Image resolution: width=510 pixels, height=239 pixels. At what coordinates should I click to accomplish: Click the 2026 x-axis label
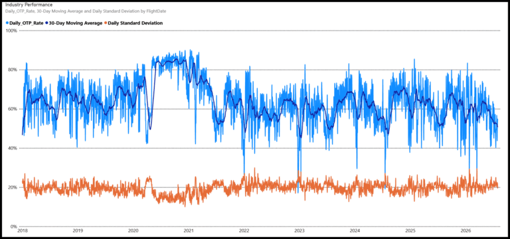tap(466, 231)
